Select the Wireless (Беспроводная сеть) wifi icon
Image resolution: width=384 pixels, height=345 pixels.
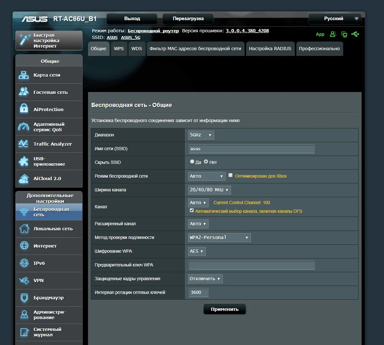[x=24, y=212]
